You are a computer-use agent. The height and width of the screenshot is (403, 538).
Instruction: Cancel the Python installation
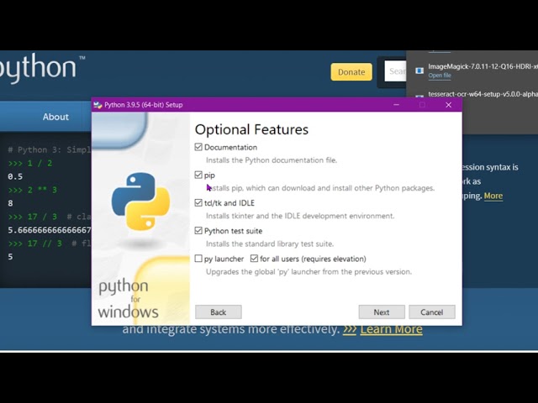click(x=431, y=312)
